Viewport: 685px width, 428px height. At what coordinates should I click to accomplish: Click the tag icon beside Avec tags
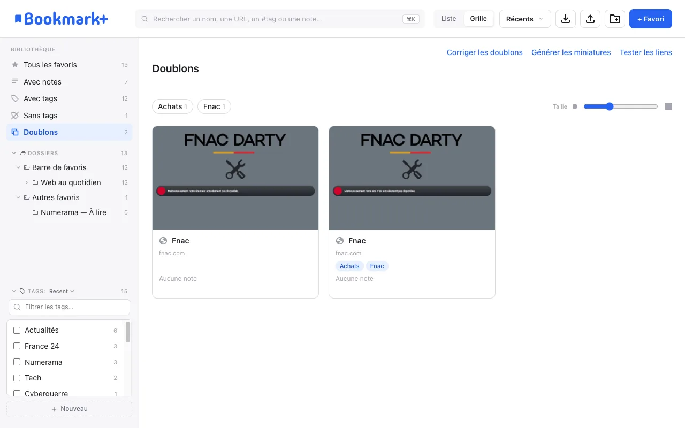click(x=15, y=98)
